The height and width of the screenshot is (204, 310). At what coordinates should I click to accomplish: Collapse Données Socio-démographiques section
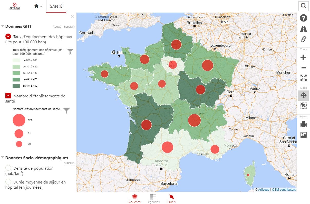pos(2,158)
